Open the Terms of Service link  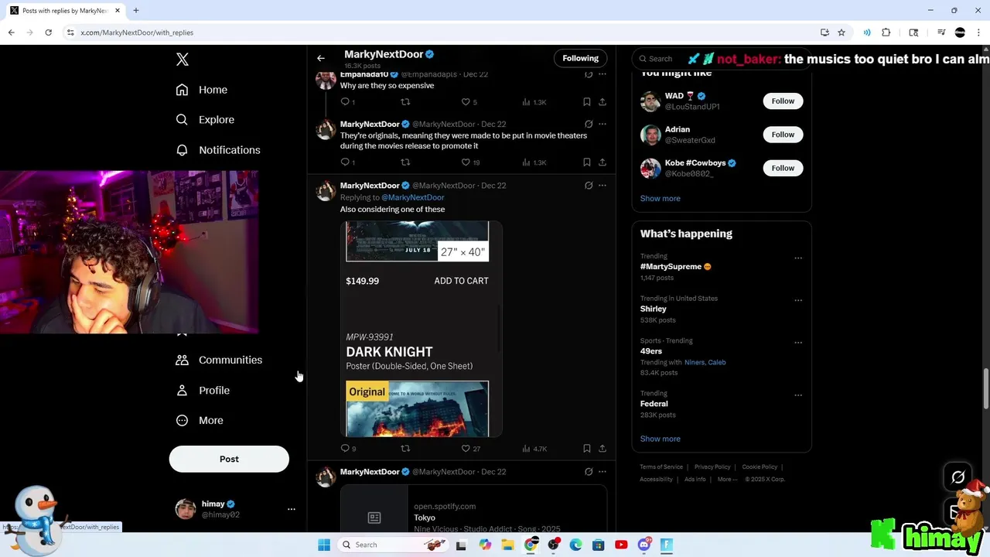(x=661, y=467)
